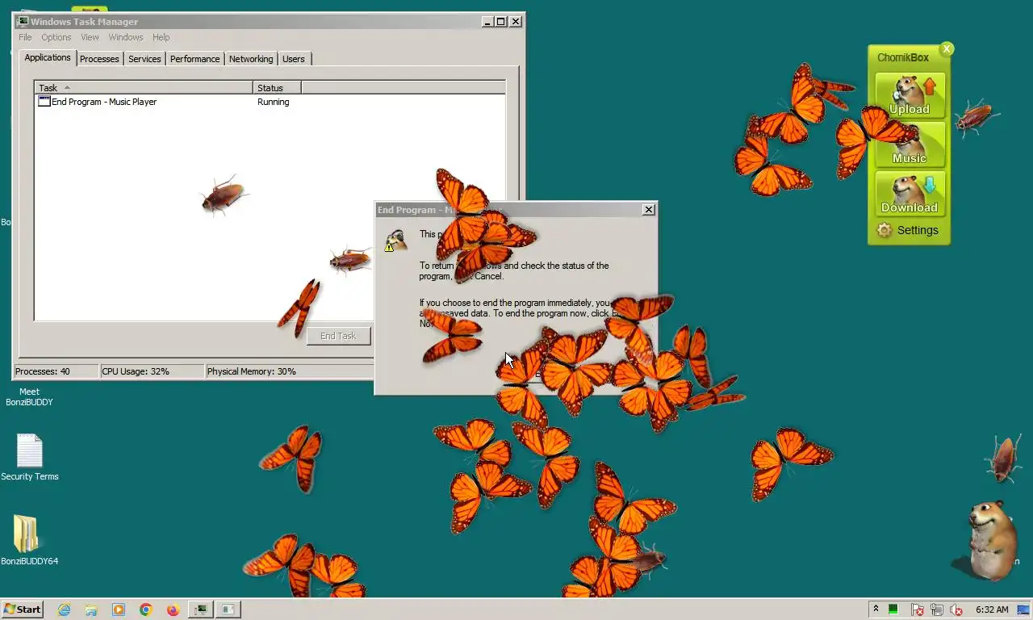Open ChomikBox Settings gear
Image resolution: width=1033 pixels, height=620 pixels.
[x=885, y=230]
